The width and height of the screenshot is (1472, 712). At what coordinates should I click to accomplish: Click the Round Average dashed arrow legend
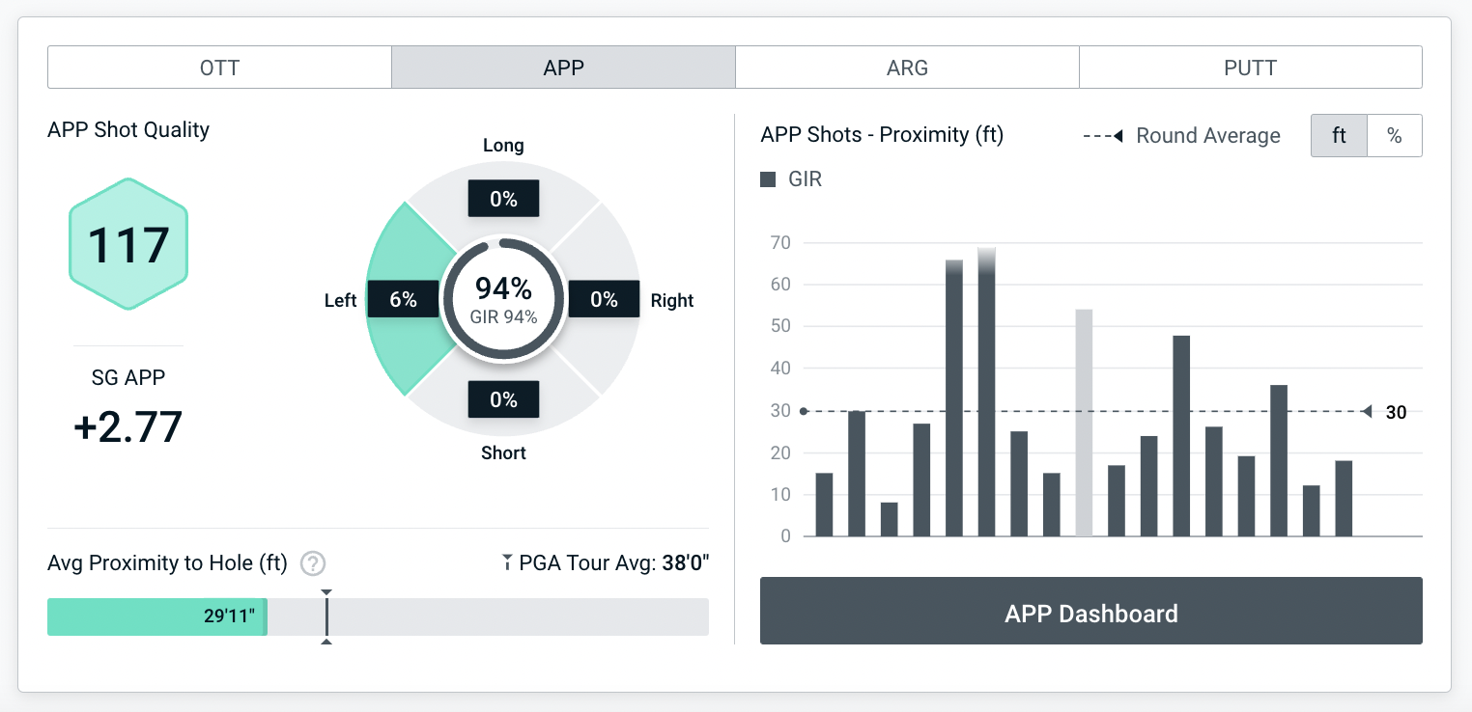[1103, 136]
